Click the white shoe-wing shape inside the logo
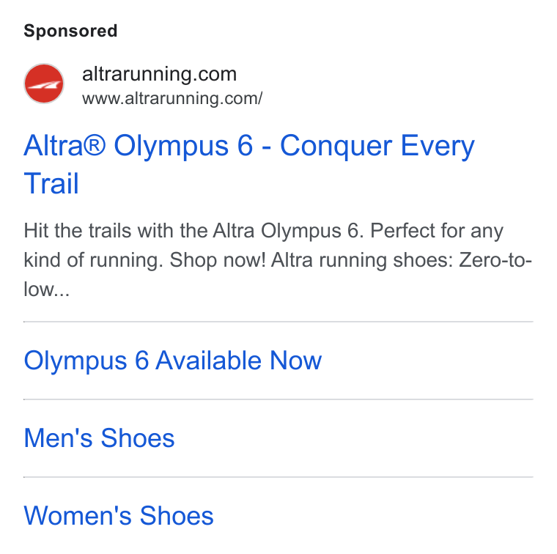 45,85
